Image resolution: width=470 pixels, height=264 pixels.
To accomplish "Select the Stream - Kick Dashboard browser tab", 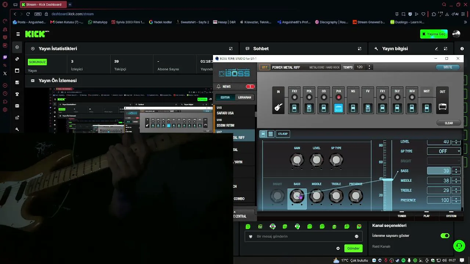I will click(x=43, y=4).
